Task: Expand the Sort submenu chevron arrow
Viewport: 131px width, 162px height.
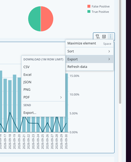Action: pos(109,51)
